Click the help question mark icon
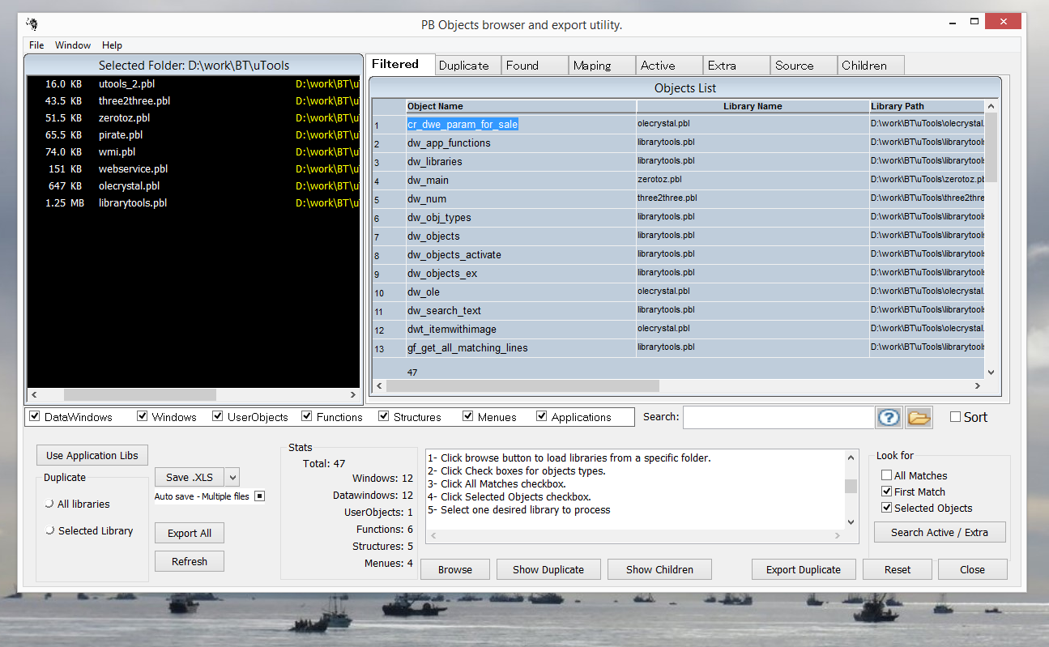This screenshot has width=1049, height=647. (889, 418)
